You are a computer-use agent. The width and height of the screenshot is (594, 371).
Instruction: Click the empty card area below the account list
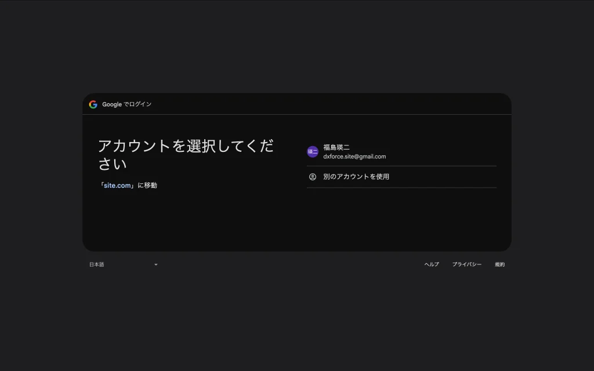coord(401,220)
